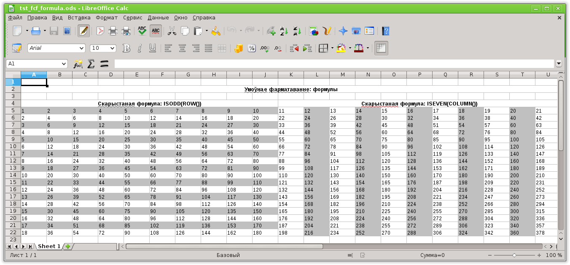Toggle AutoSpellcheck on or off
Screen dimensions: 570x265
156,31
